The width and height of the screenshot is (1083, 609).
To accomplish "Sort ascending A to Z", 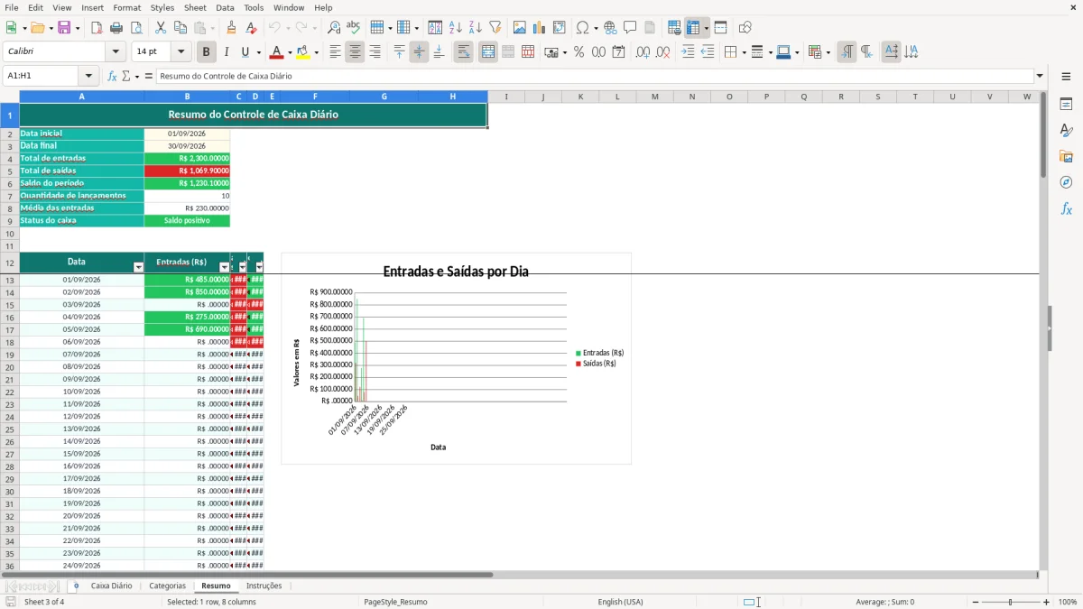I will pos(456,28).
